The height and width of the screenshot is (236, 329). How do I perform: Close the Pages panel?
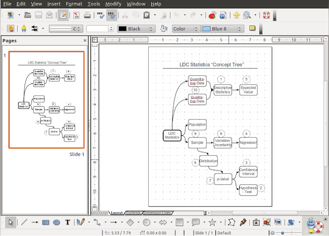point(85,41)
